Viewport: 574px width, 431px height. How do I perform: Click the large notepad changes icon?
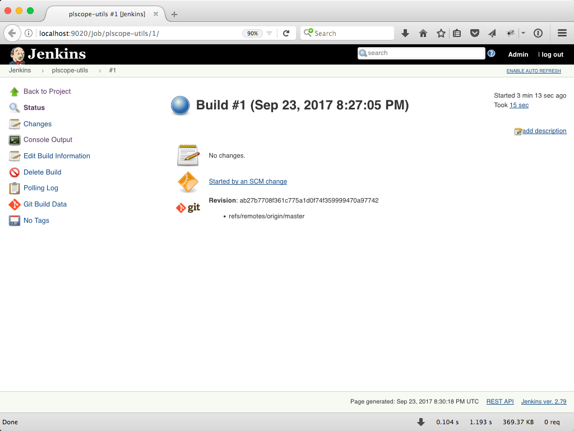[x=188, y=155]
